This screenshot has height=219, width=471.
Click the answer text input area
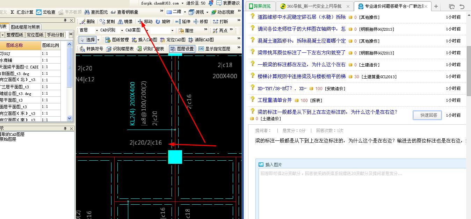pyautogui.click(x=362, y=194)
